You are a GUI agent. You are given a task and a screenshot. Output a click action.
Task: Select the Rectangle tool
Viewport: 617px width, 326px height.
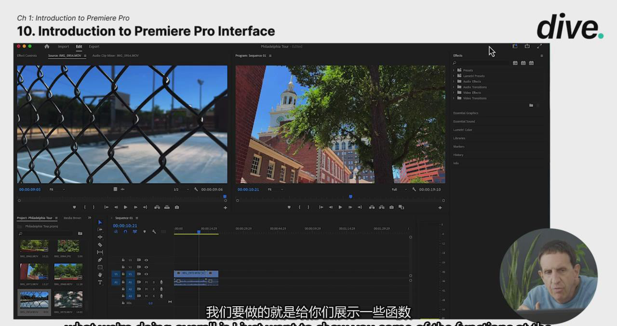tap(100, 267)
